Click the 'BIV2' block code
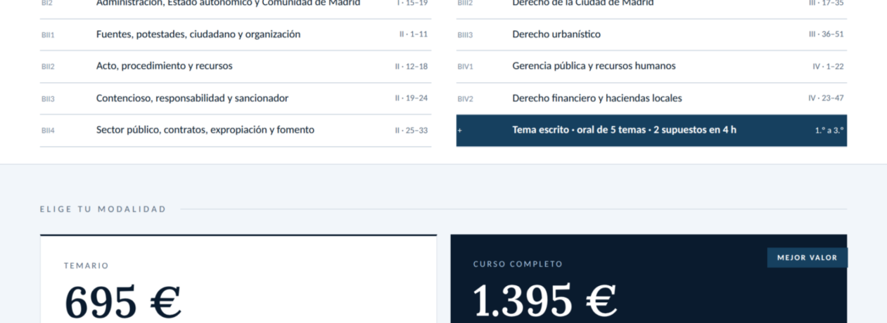The height and width of the screenshot is (323, 887). tap(465, 99)
